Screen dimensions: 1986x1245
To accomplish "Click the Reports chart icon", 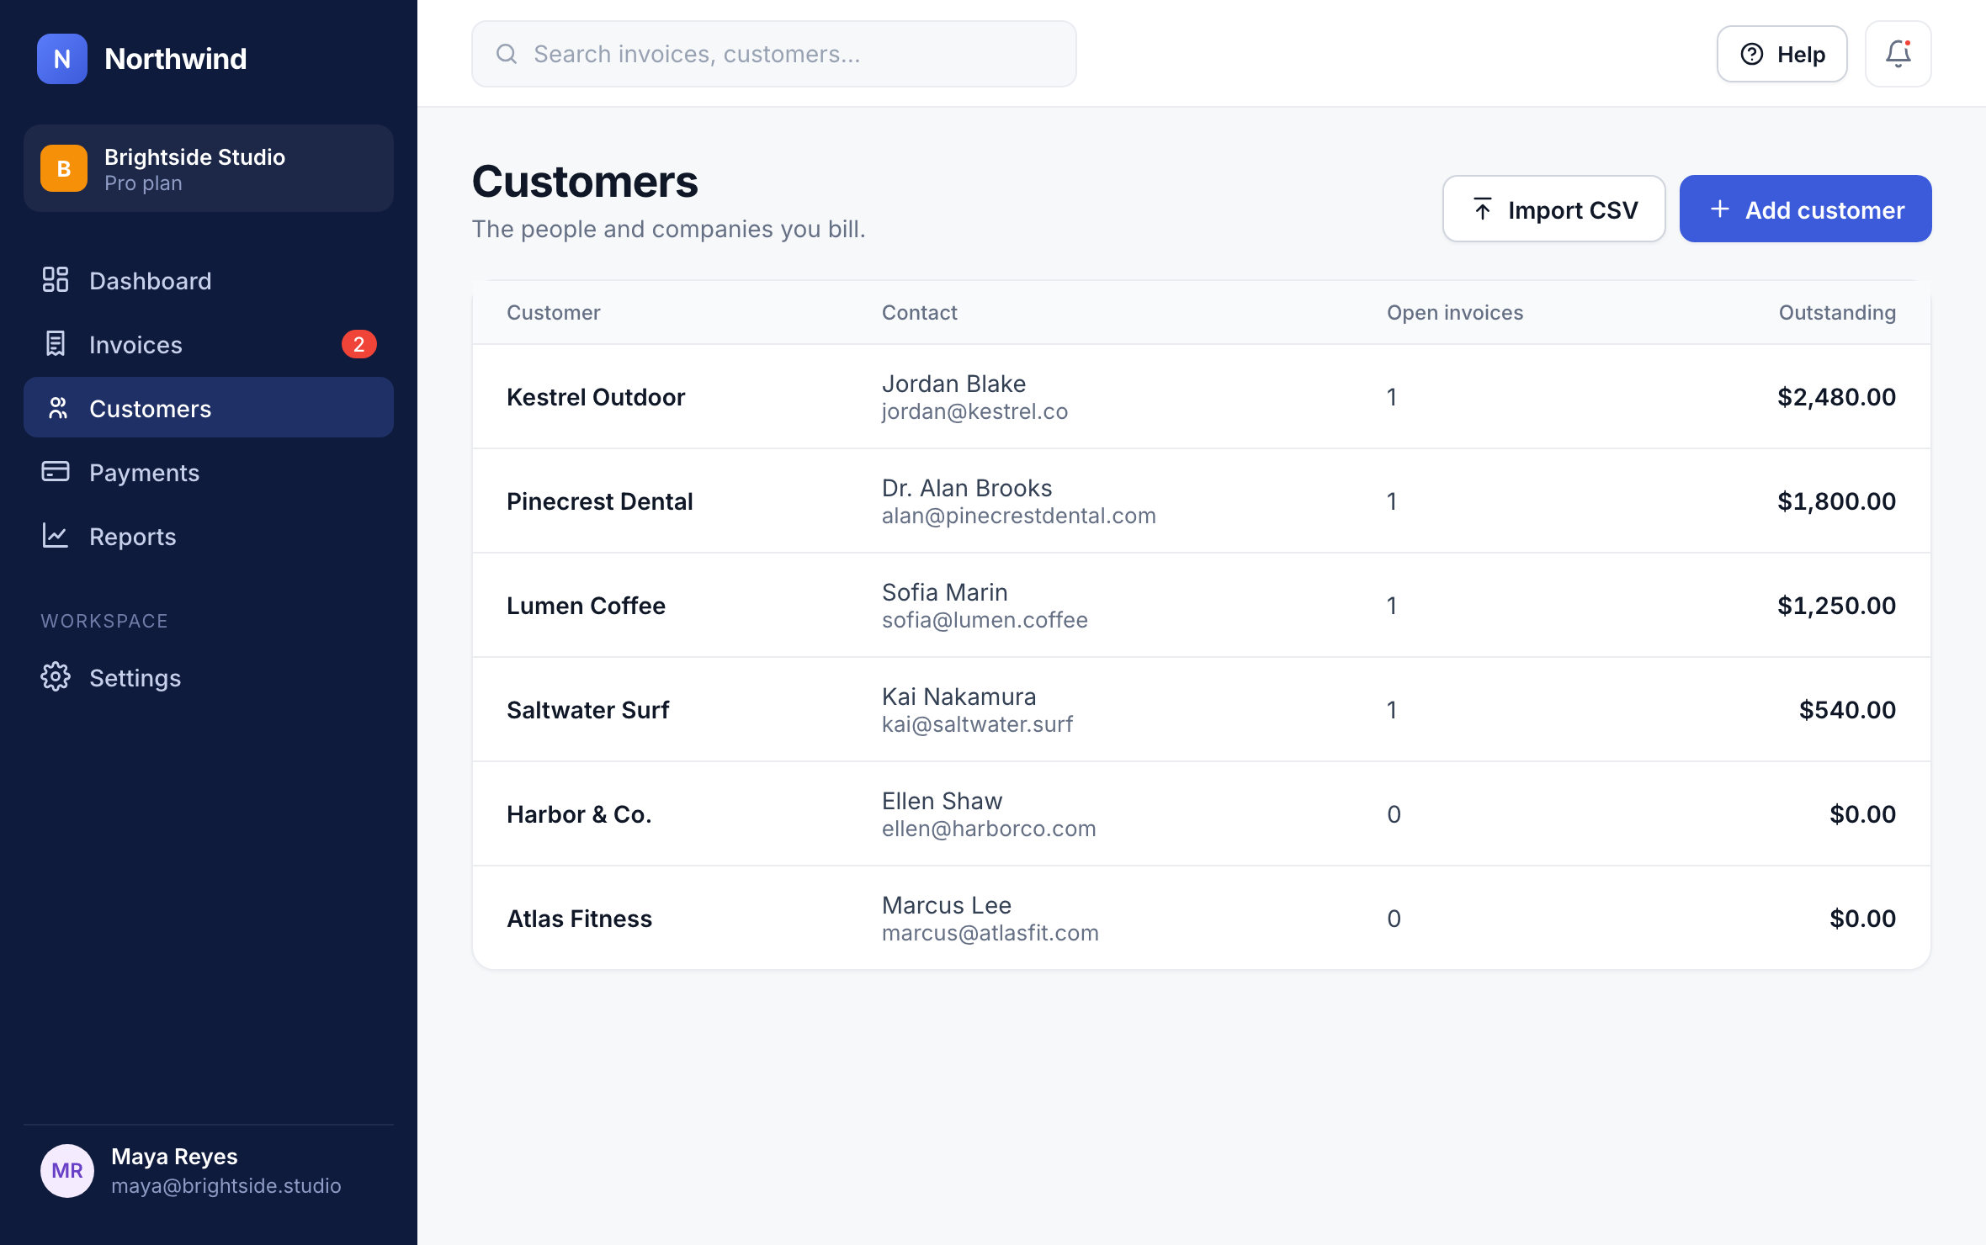I will pos(56,536).
